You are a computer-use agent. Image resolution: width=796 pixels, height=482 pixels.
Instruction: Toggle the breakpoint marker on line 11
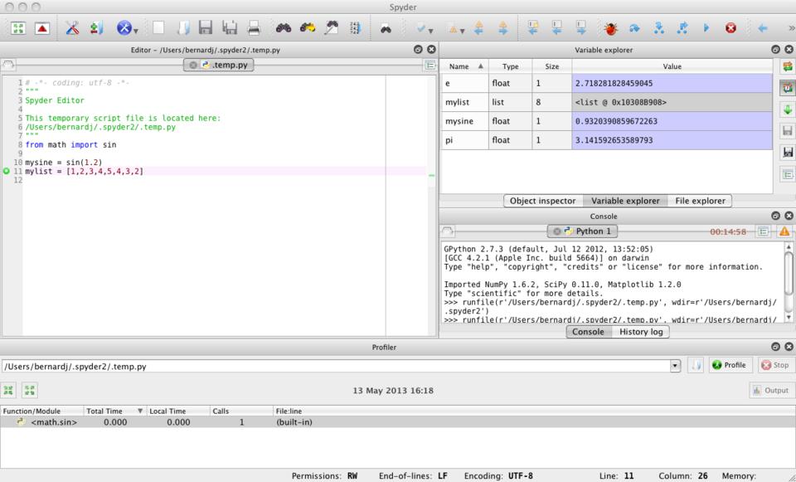(7, 171)
